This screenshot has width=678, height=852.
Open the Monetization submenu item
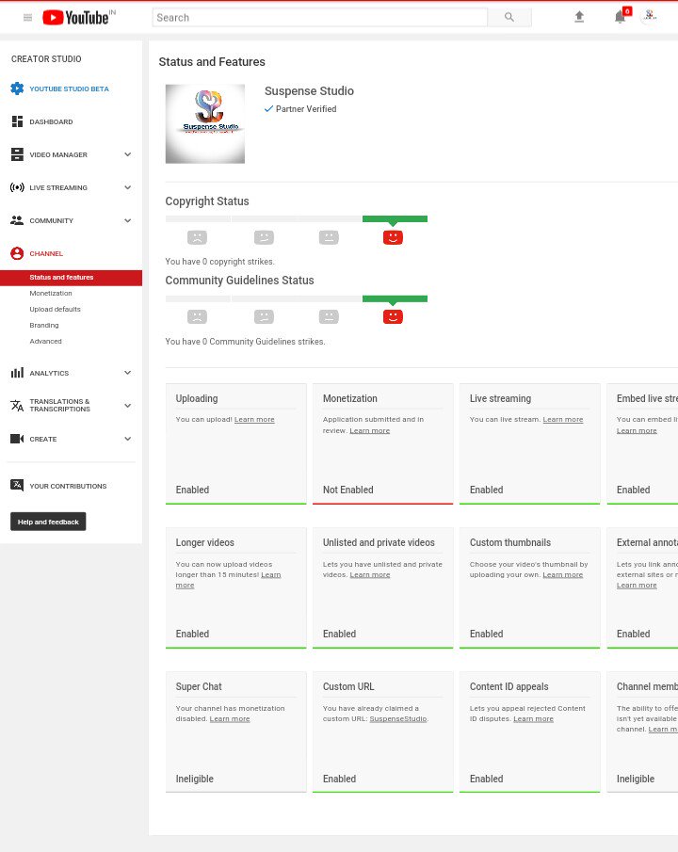(51, 294)
